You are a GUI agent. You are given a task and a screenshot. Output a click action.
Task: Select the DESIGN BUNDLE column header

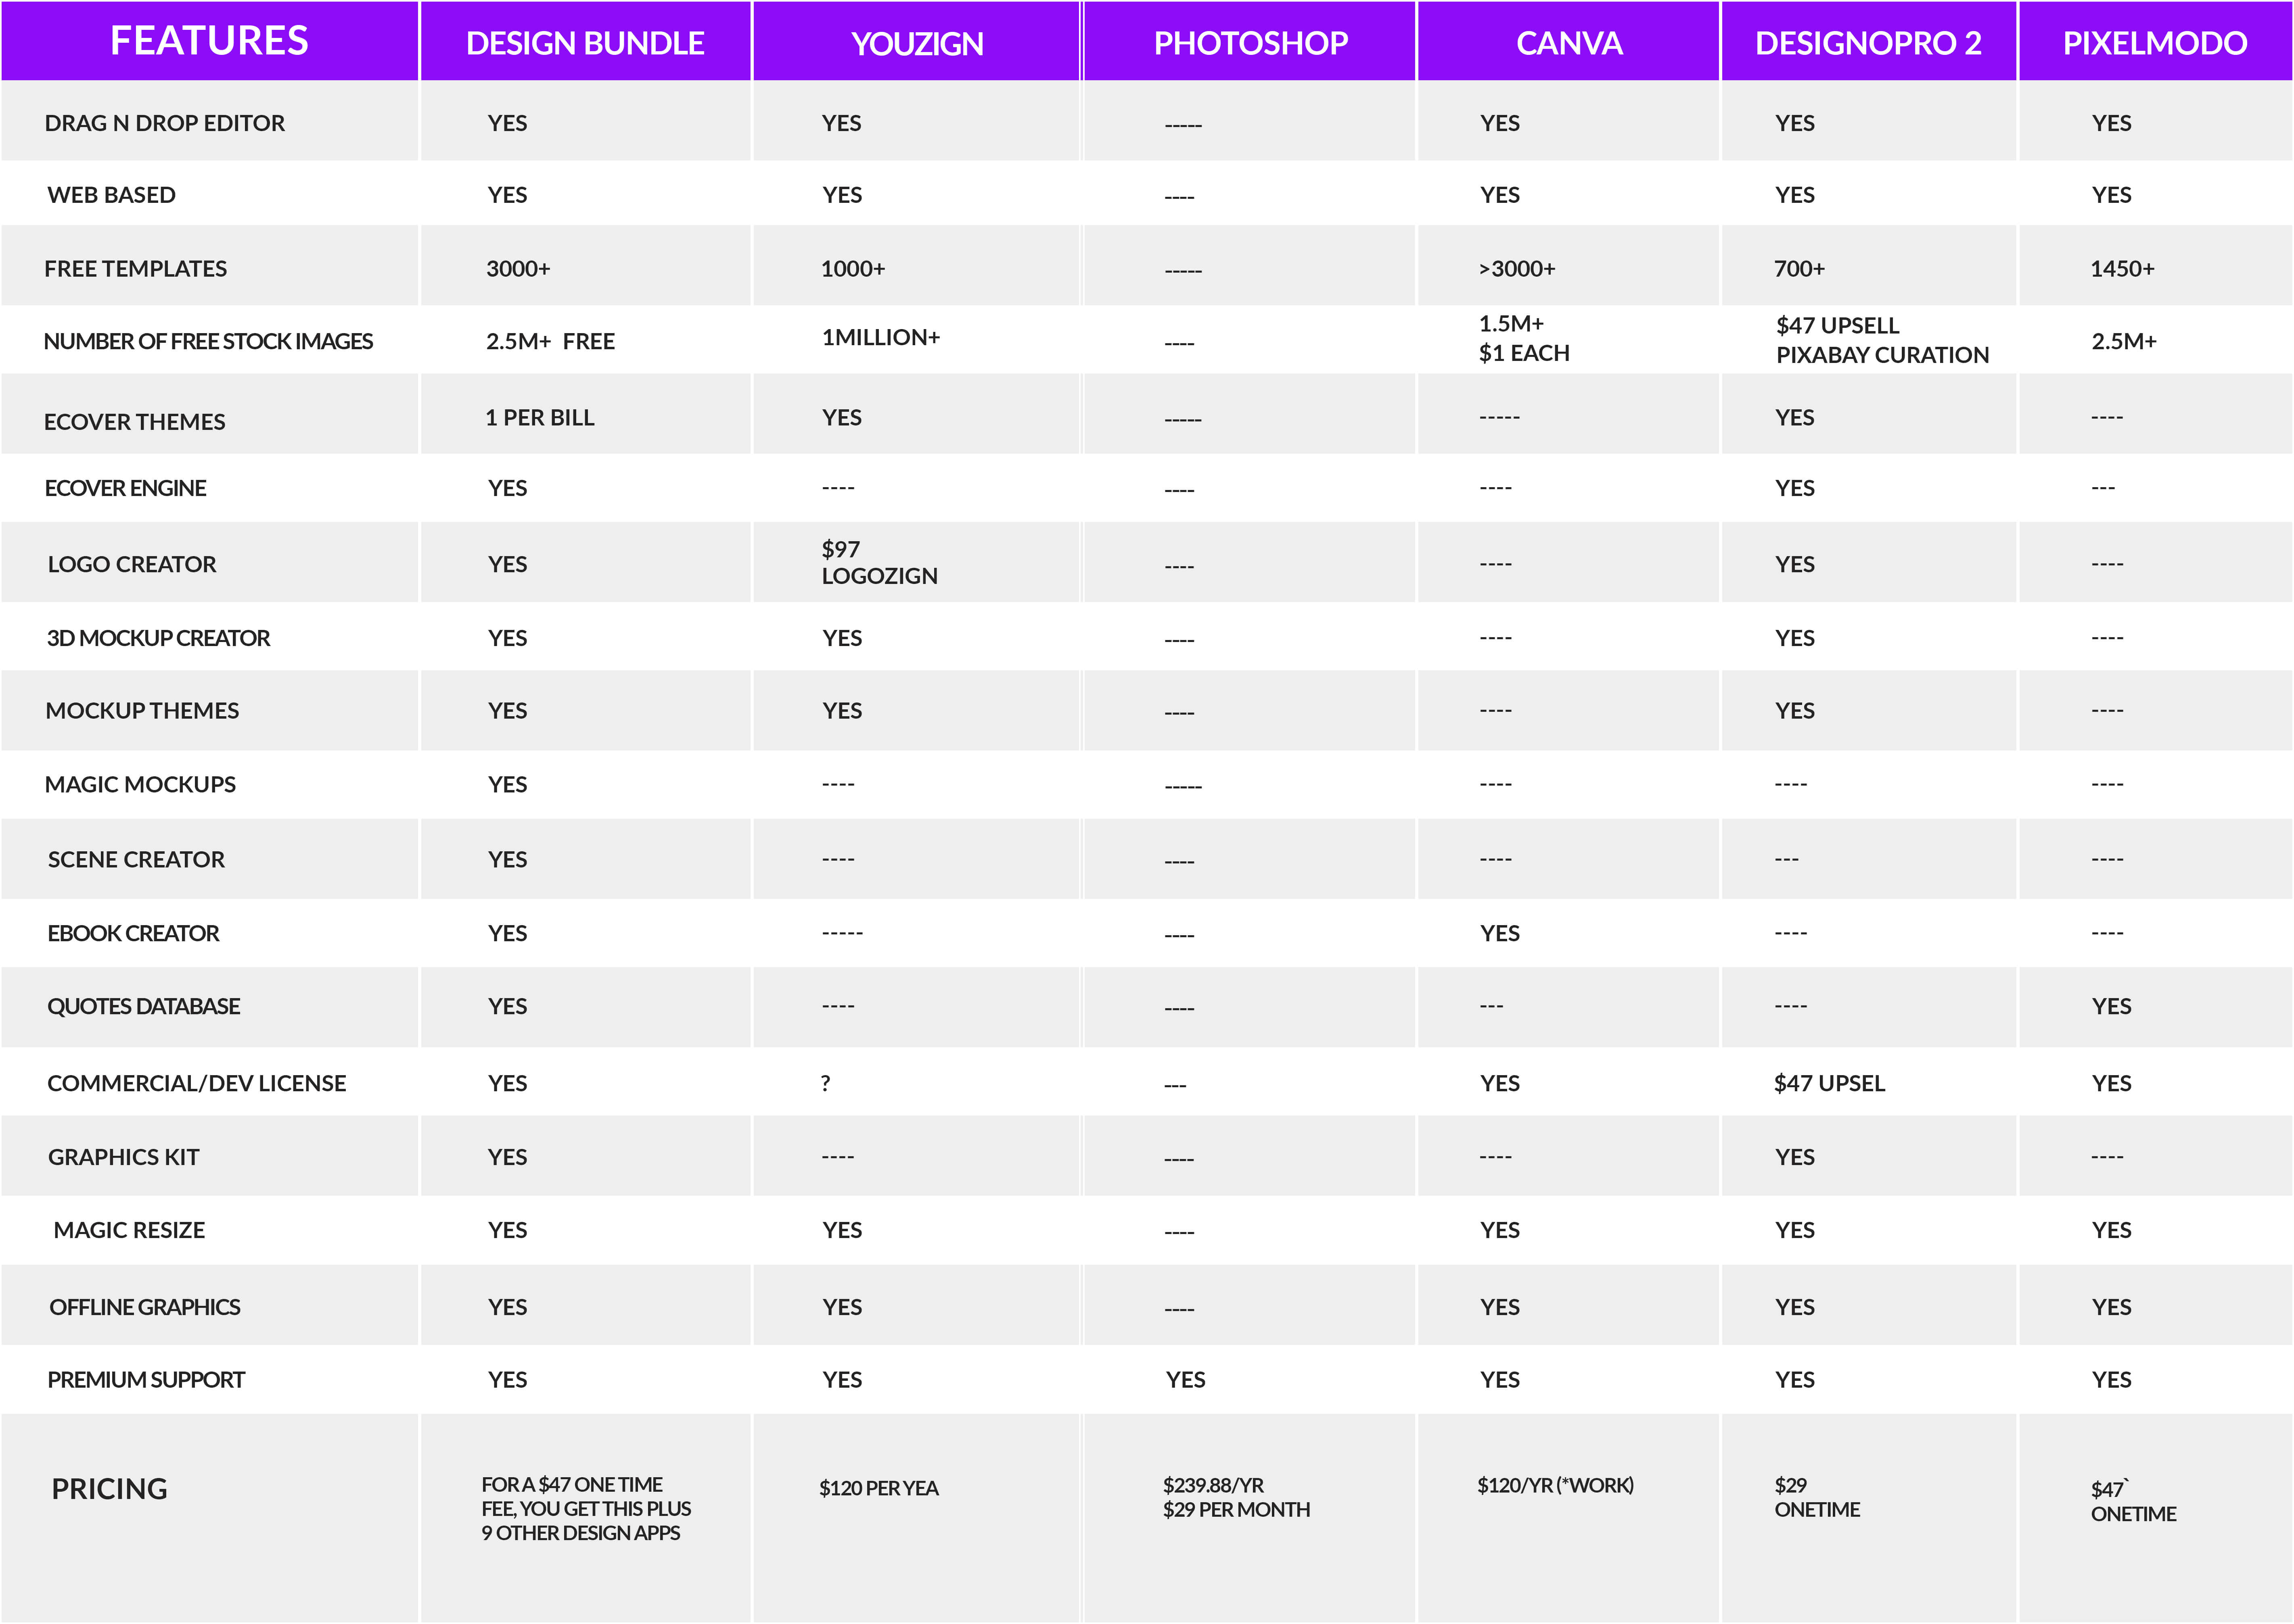(585, 43)
